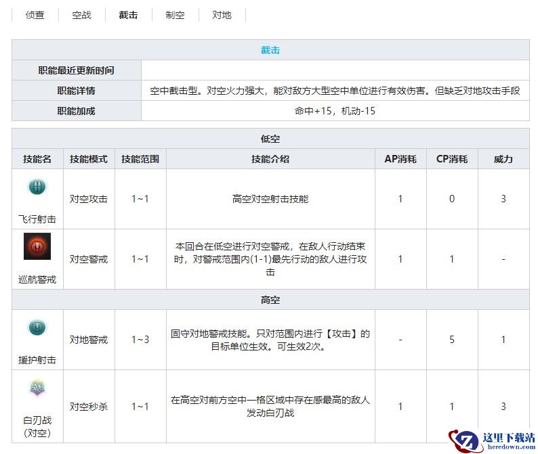The width and height of the screenshot is (538, 454).
Task: Select the 截击 tab
Action: coord(128,15)
